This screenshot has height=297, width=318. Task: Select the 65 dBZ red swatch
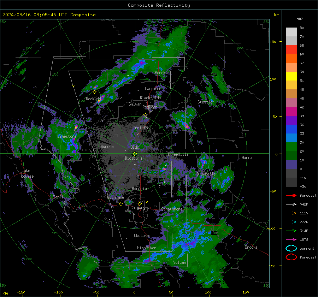[291, 49]
